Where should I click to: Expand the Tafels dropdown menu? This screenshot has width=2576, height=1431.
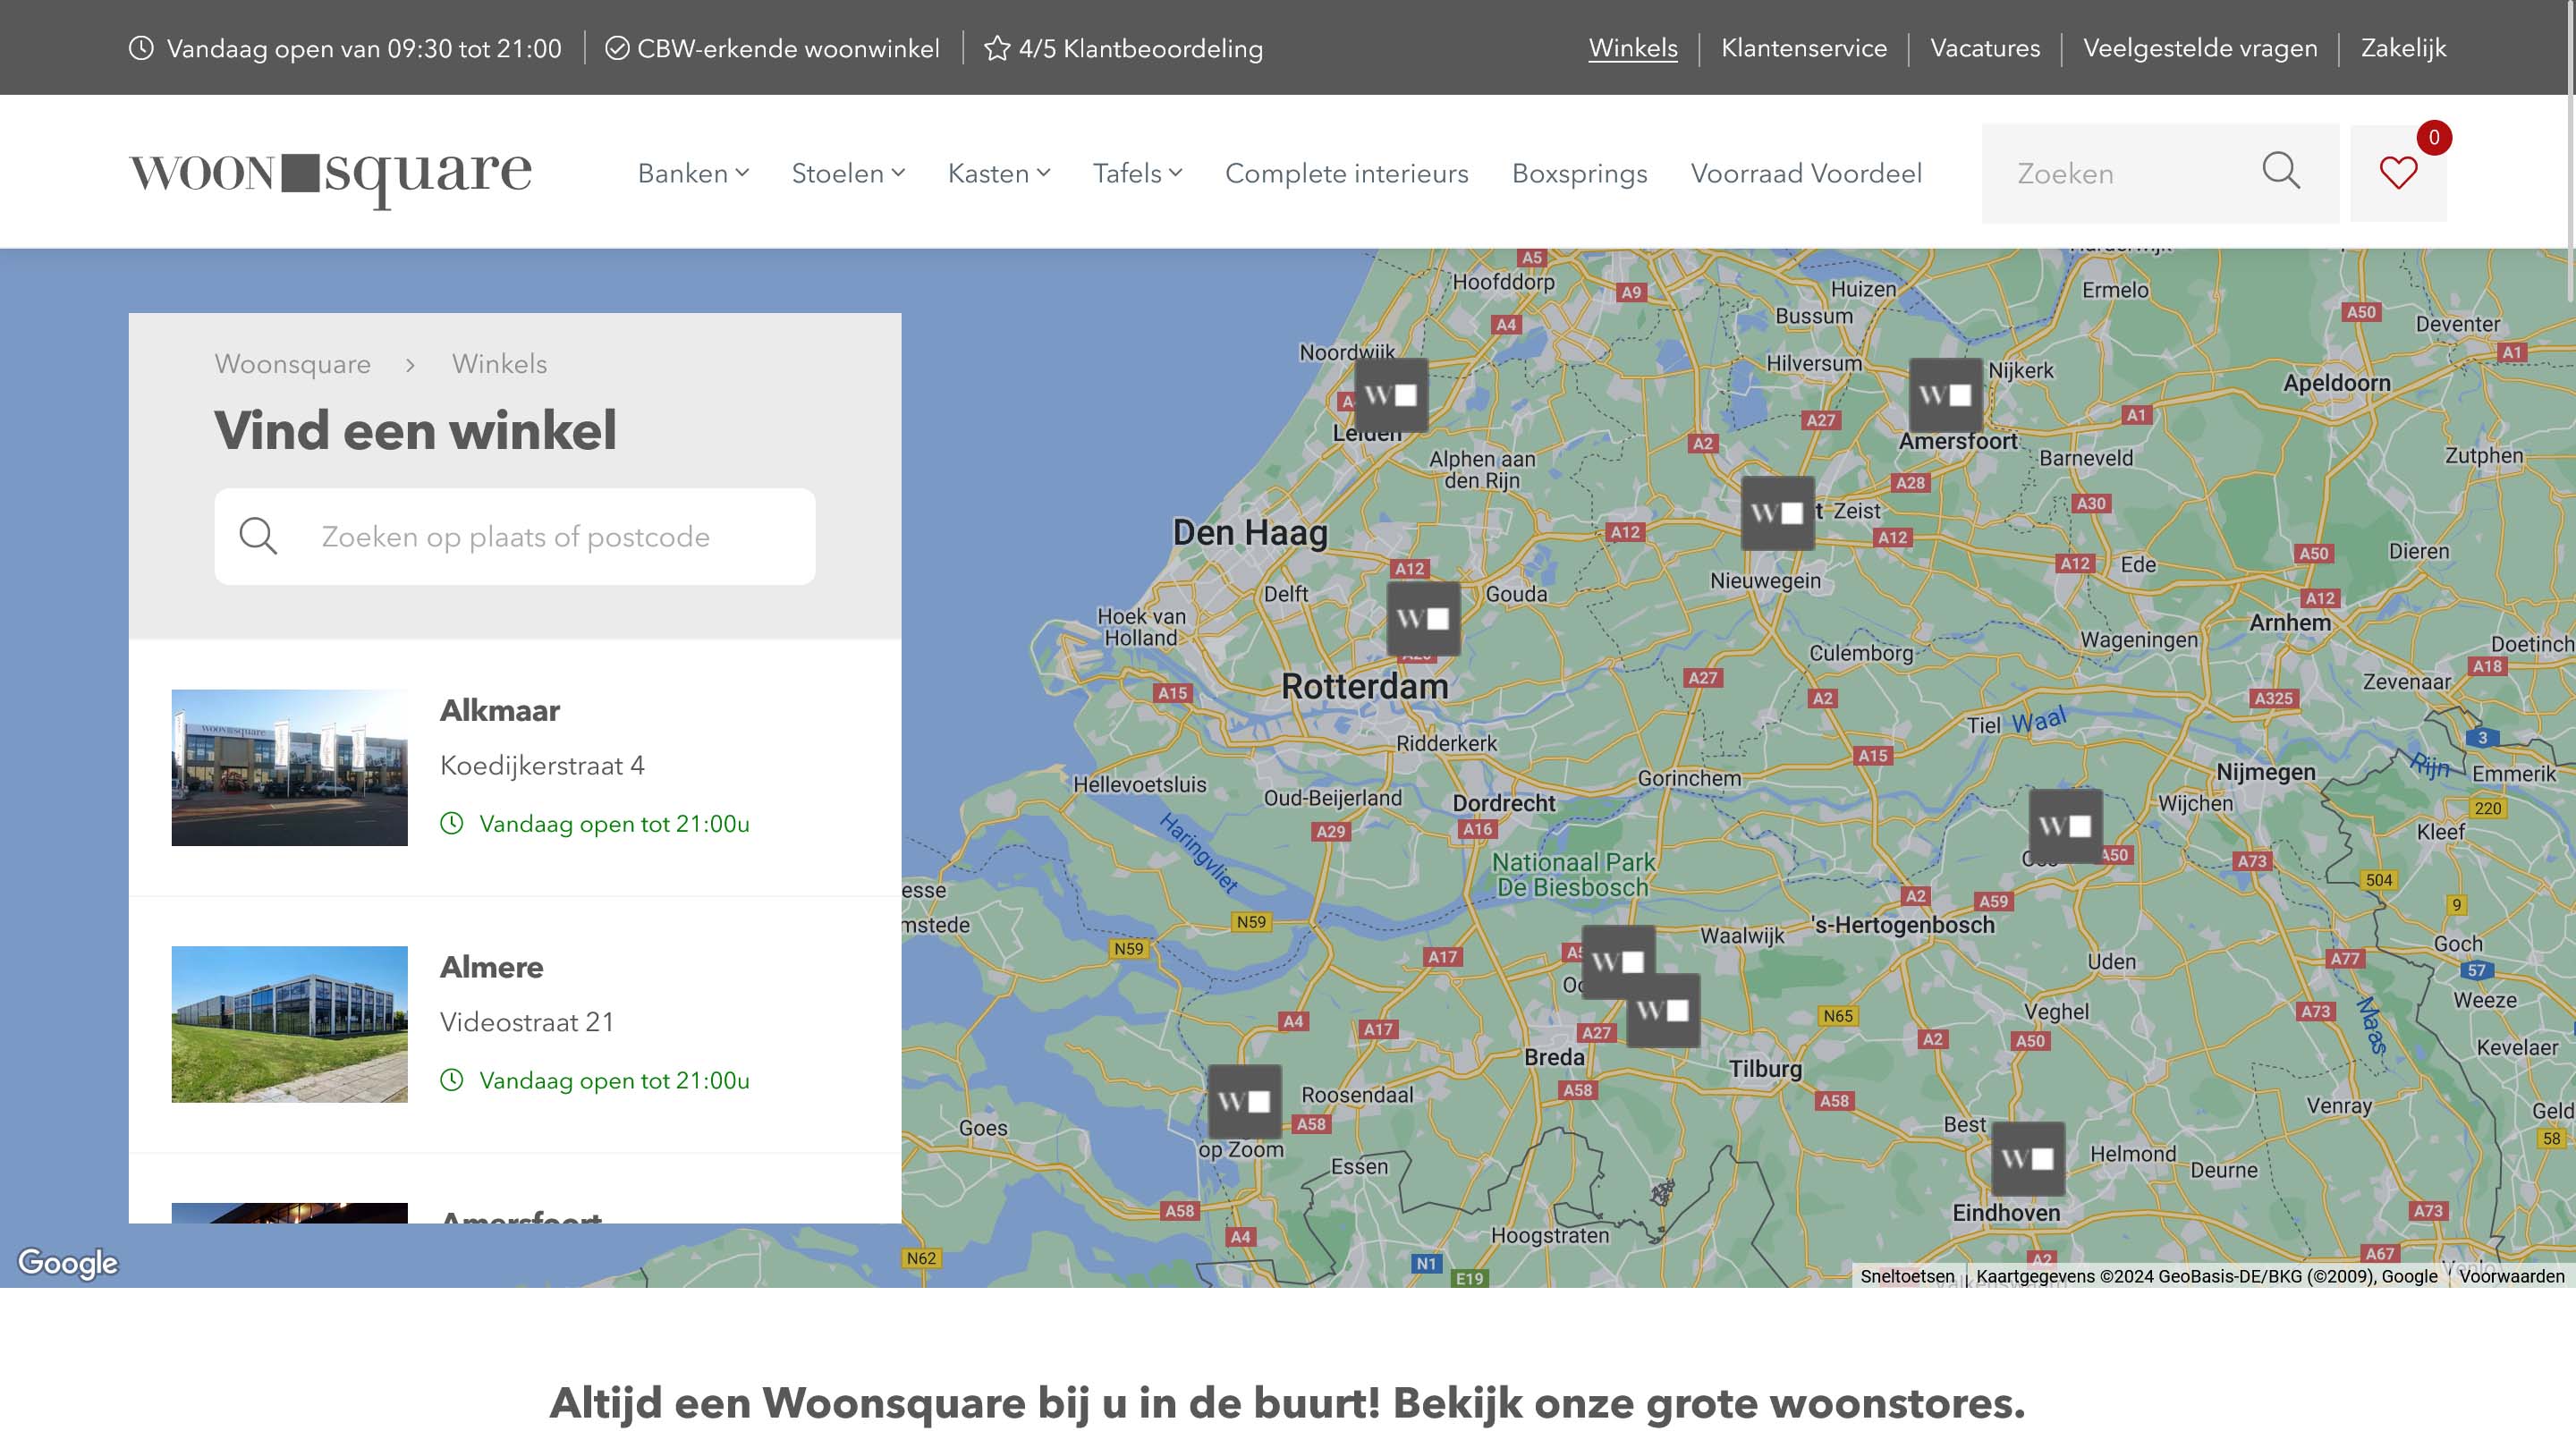pos(1137,173)
